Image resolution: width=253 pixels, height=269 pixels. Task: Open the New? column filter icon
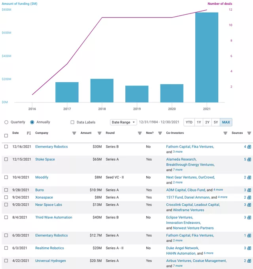(x=160, y=133)
